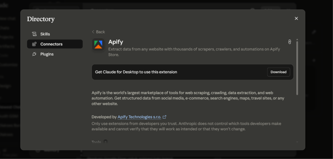Close the Directory dialog
Screen dimensions: 333x159
point(296,19)
